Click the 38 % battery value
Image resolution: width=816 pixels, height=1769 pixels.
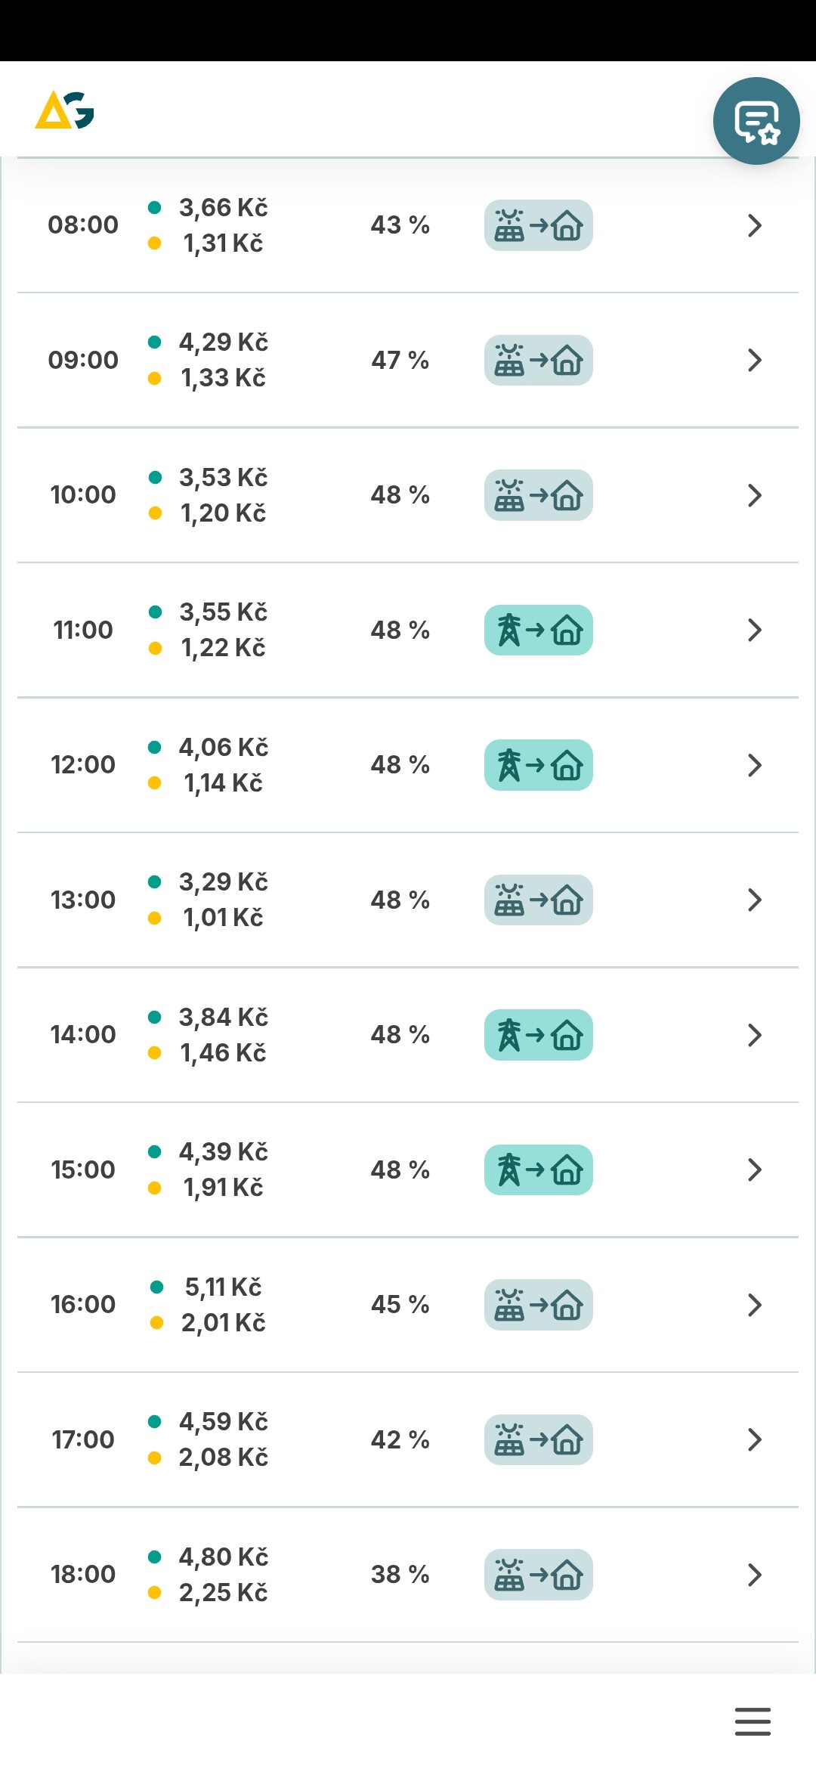(x=400, y=1574)
